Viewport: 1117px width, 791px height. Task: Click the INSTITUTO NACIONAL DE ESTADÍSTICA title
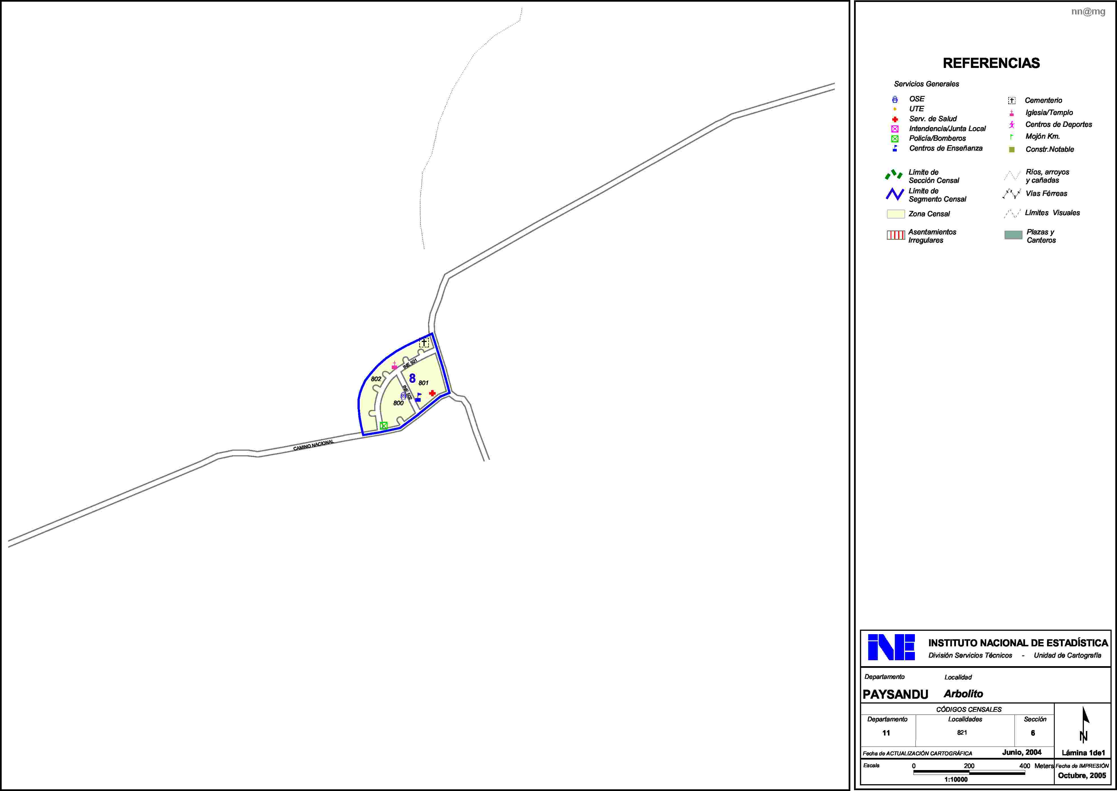[1018, 643]
